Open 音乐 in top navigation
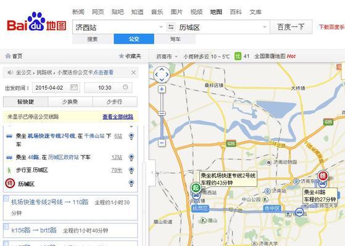Viewport: 345px width, 246px height. [157, 12]
